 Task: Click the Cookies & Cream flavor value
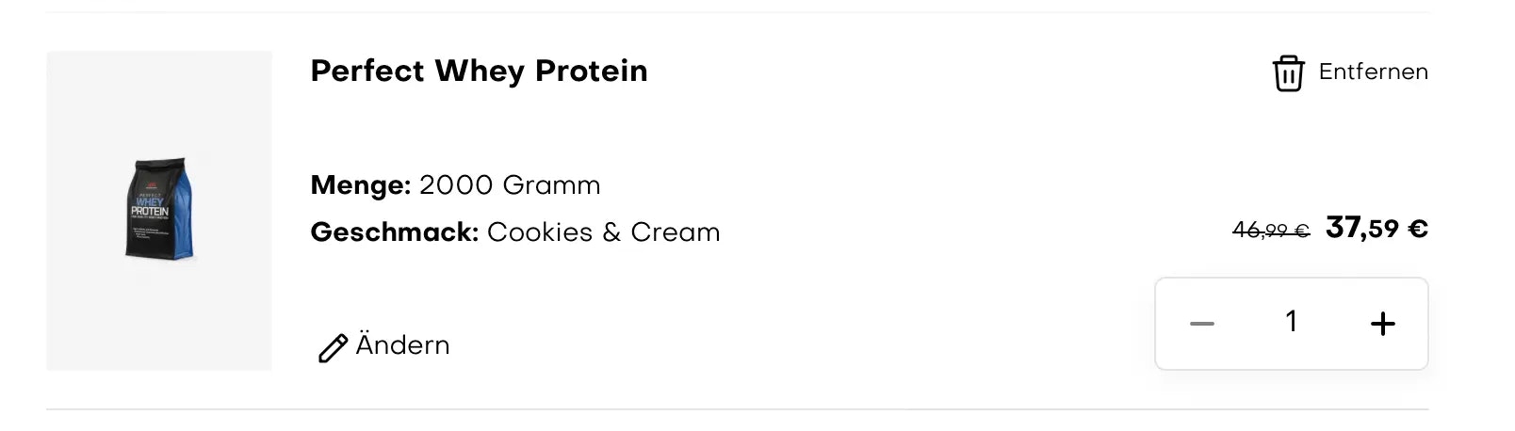(x=603, y=231)
